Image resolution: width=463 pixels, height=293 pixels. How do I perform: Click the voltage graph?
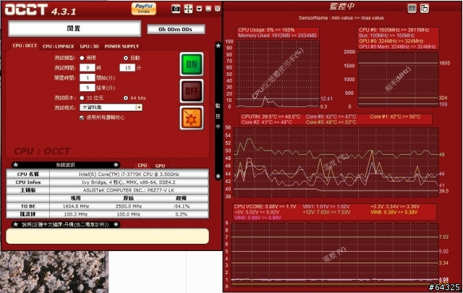point(335,255)
